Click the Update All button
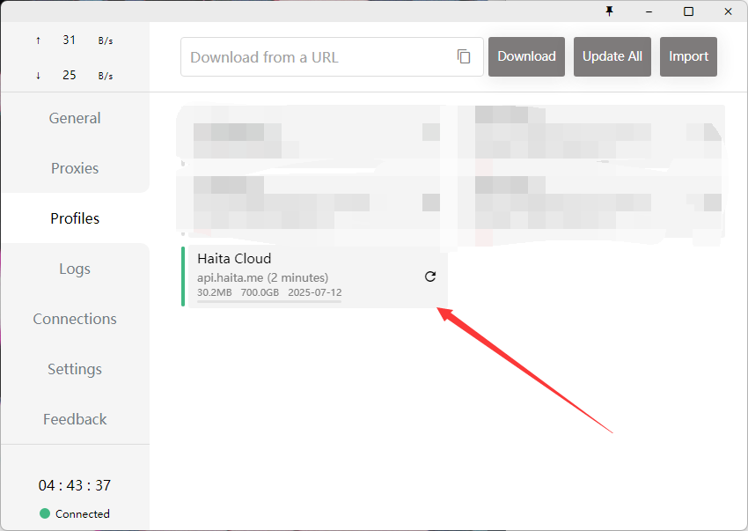This screenshot has height=531, width=748. click(612, 56)
